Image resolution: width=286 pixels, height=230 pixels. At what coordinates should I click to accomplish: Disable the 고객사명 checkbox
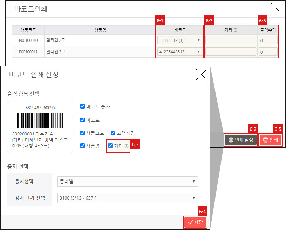113,133
